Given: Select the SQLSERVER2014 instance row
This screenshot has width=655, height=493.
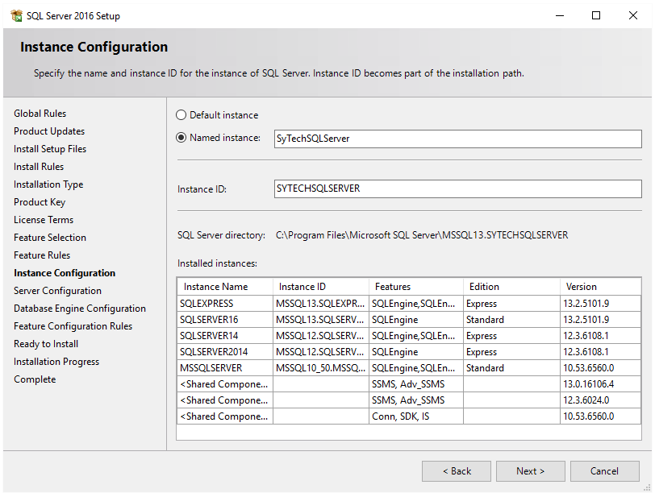Looking at the screenshot, I should 409,352.
